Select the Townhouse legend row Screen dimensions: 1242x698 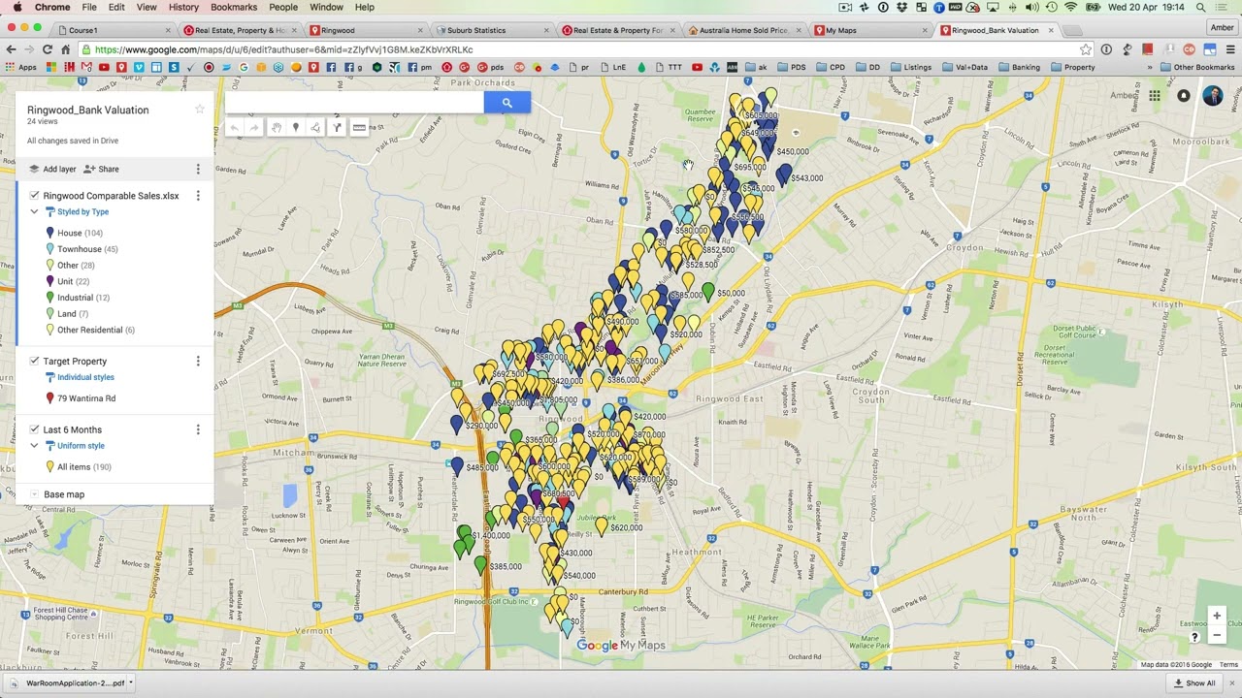(x=82, y=249)
